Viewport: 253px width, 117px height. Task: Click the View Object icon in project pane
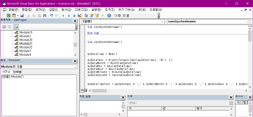[9, 27]
